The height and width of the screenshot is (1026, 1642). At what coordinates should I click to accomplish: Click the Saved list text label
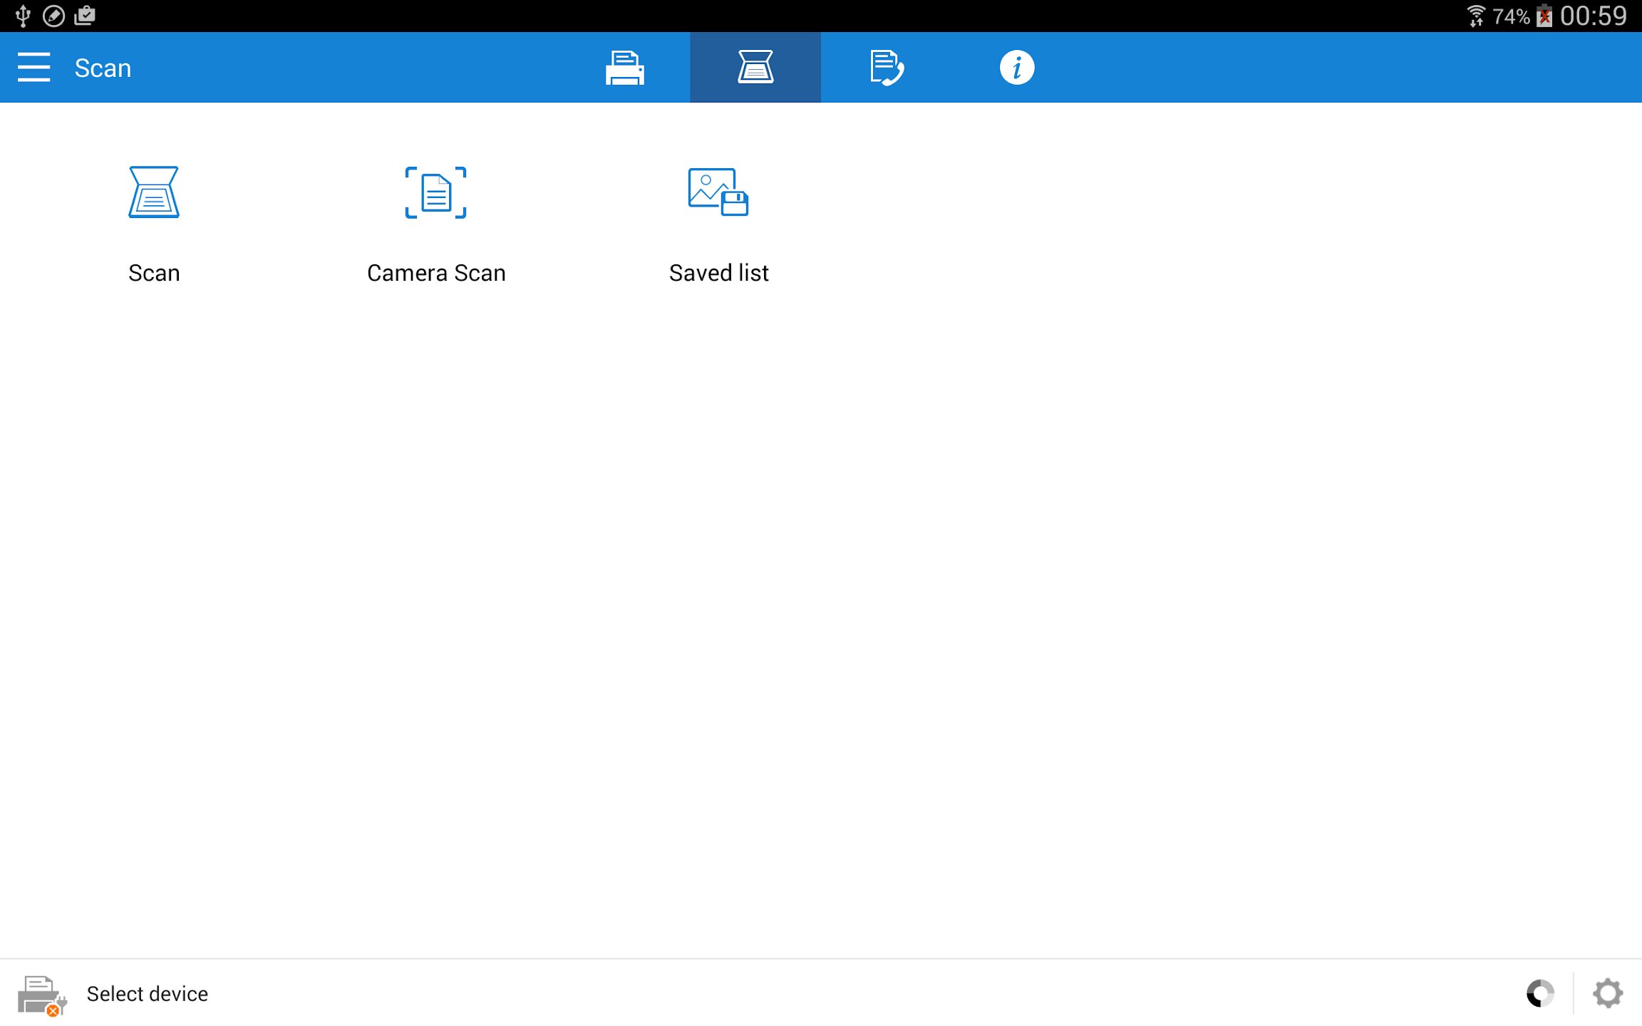pyautogui.click(x=718, y=273)
